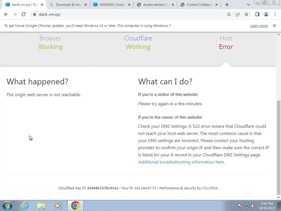Go back using the browser back arrow
The width and height of the screenshot is (281, 211).
coord(6,14)
